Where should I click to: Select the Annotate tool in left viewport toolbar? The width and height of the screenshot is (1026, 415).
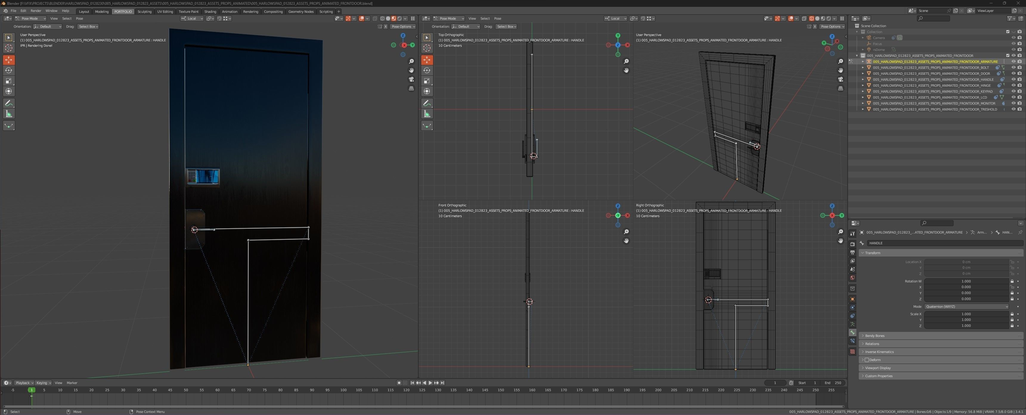[9, 103]
